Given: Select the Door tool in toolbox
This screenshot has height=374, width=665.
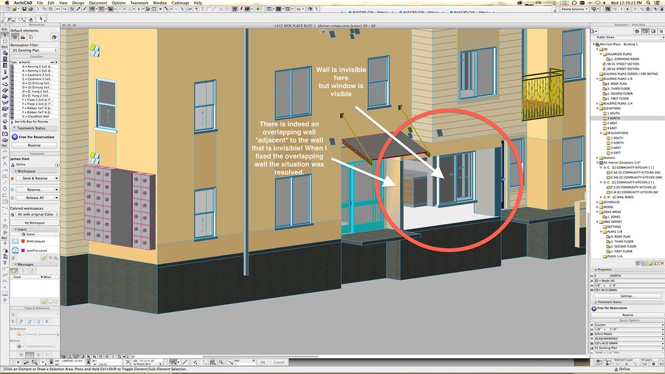Looking at the screenshot, I should (5, 59).
